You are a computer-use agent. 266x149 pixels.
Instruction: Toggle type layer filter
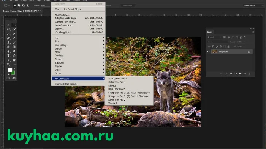coord(233,37)
